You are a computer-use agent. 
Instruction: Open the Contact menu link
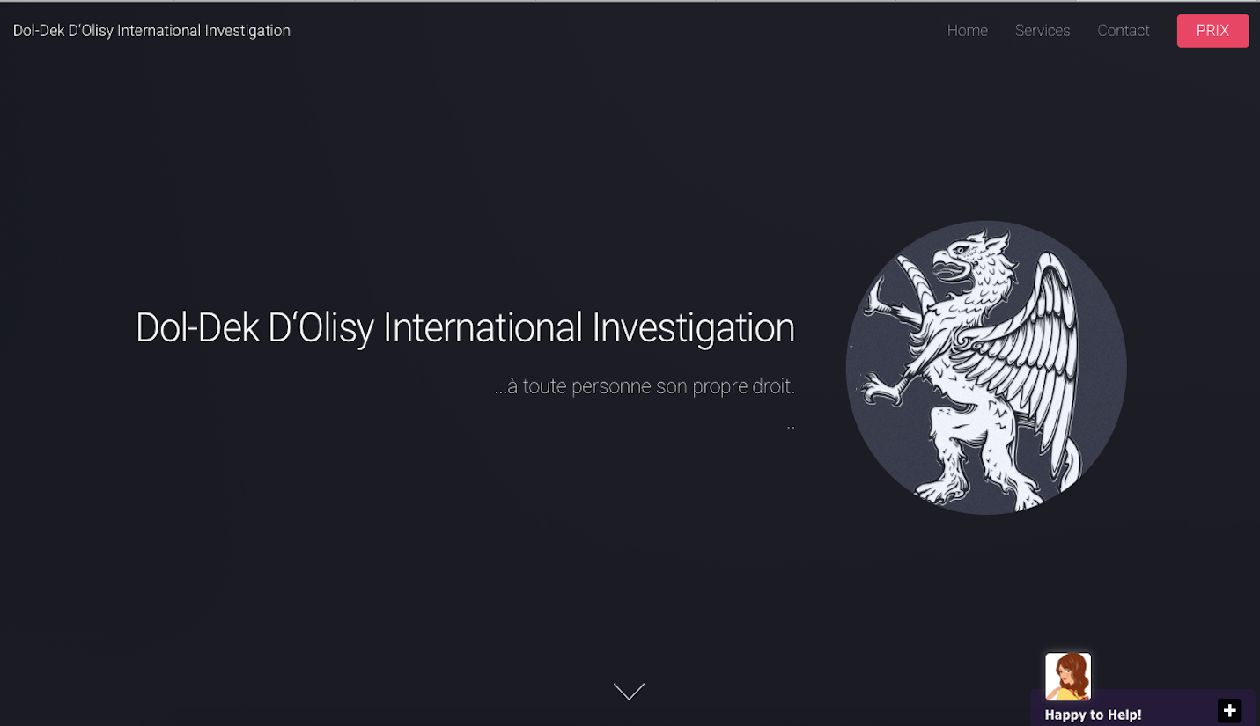[x=1123, y=31]
